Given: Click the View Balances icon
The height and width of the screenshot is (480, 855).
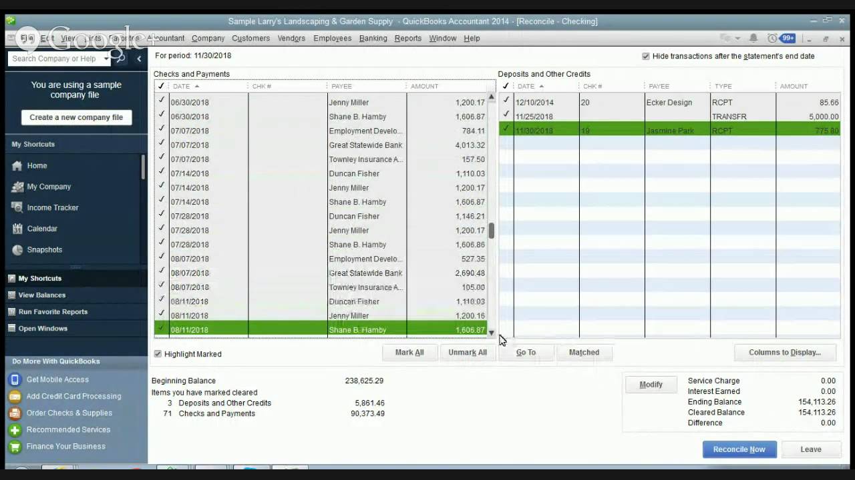Looking at the screenshot, I should (11, 295).
